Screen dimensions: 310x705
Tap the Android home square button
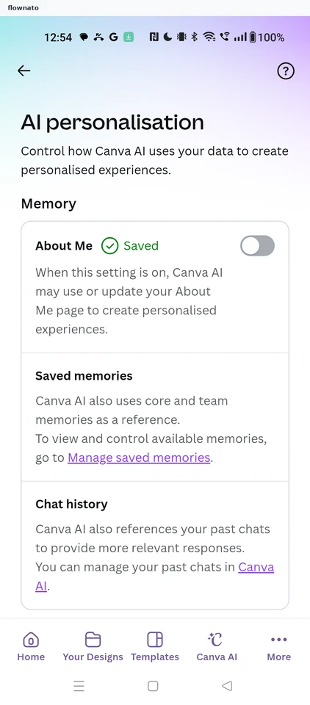pyautogui.click(x=153, y=686)
